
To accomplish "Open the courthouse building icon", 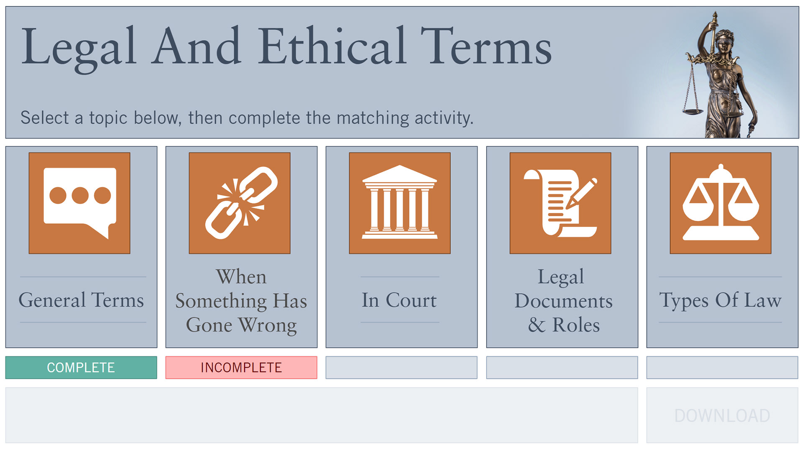I will pyautogui.click(x=400, y=203).
